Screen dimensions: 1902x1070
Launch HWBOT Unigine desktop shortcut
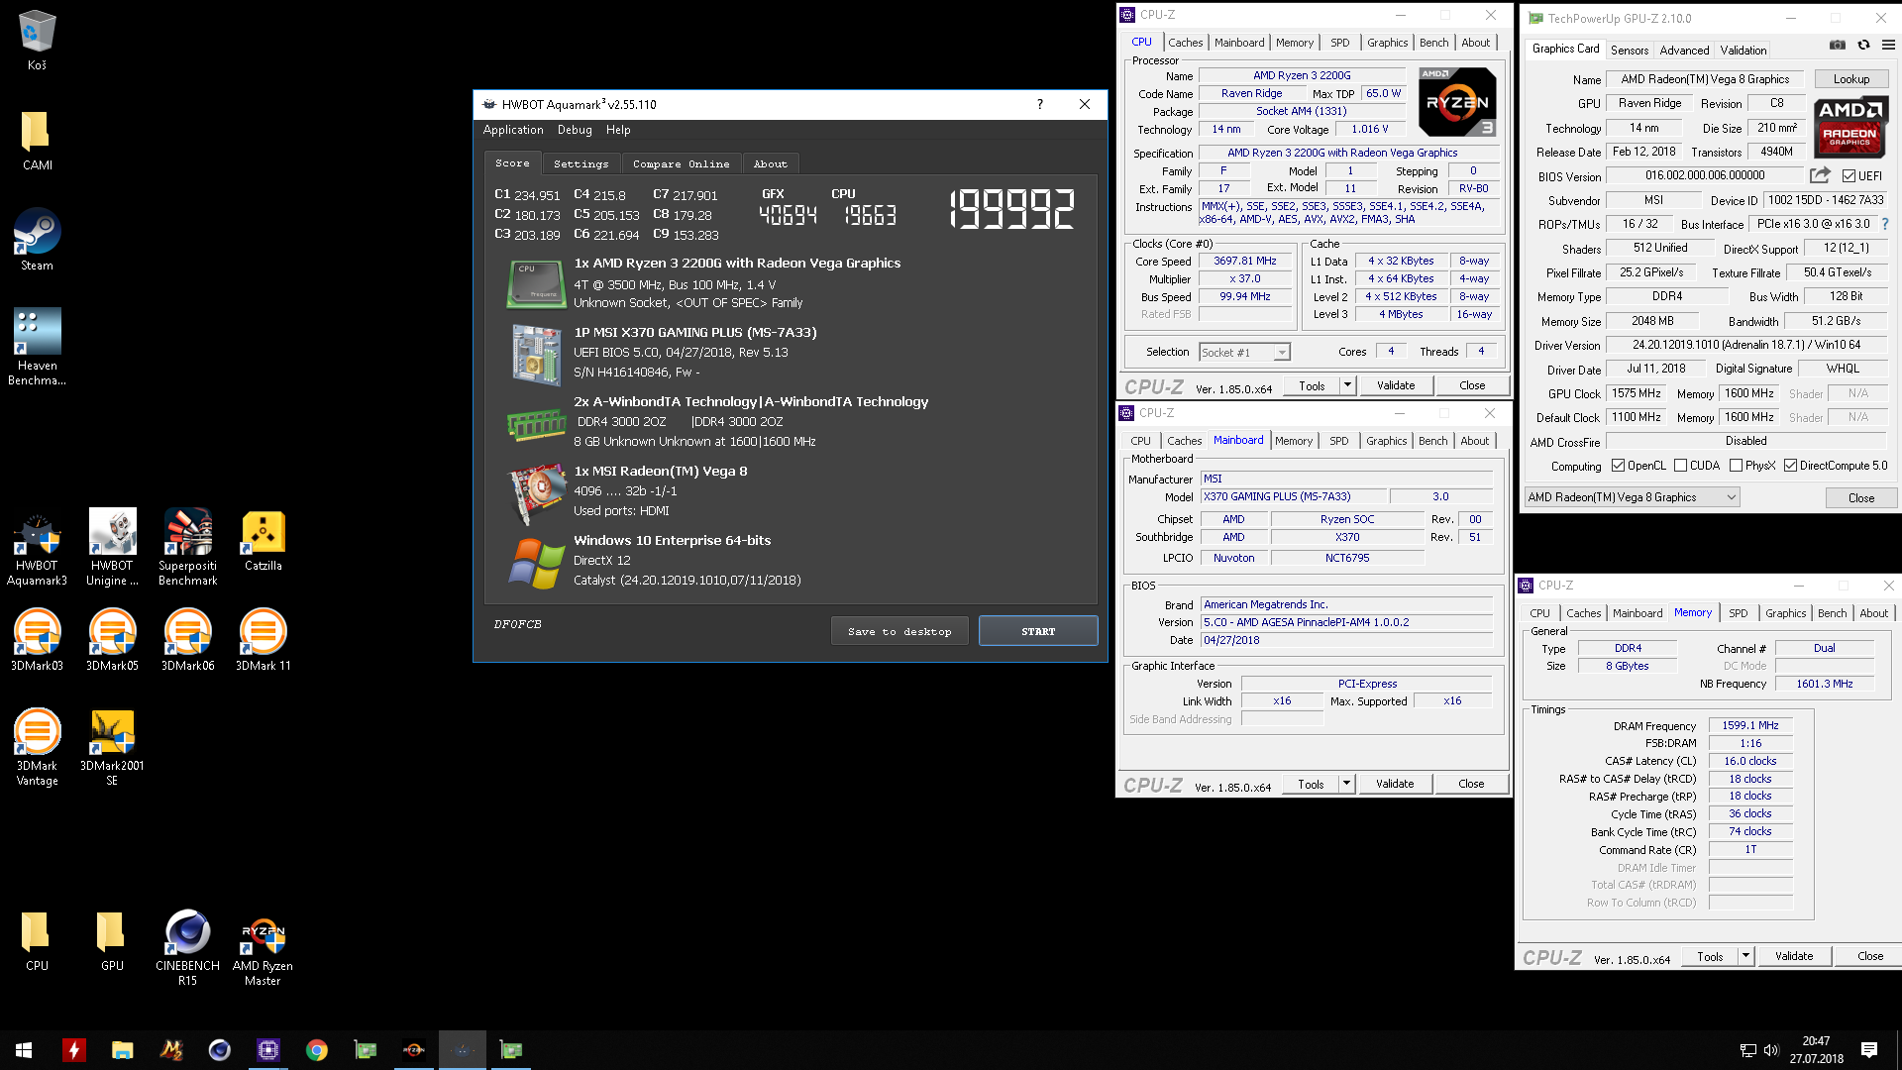pyautogui.click(x=112, y=547)
